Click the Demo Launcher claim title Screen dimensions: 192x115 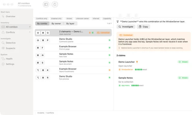coord(127,62)
